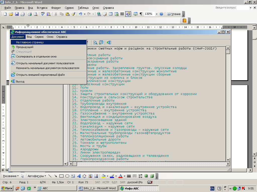Open link '15. Отделочные работы'
This screenshot has height=192, width=257.
93,100
